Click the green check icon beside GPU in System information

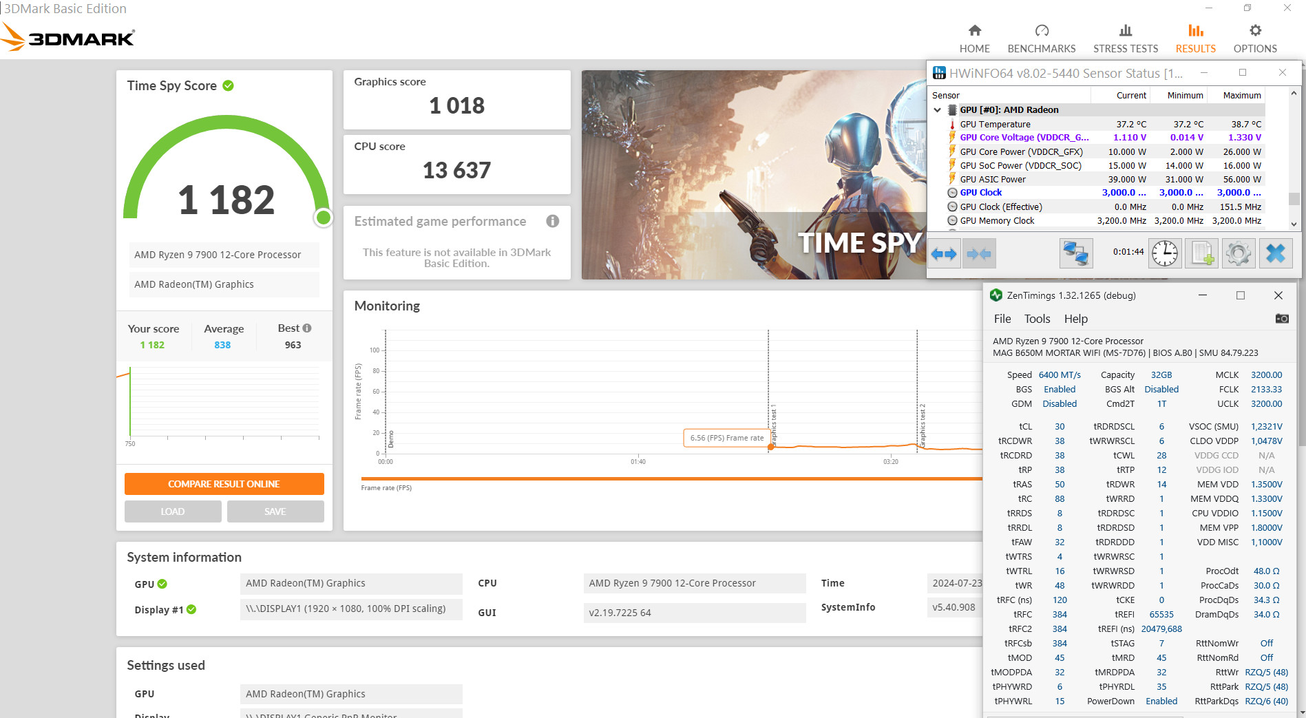(x=162, y=584)
